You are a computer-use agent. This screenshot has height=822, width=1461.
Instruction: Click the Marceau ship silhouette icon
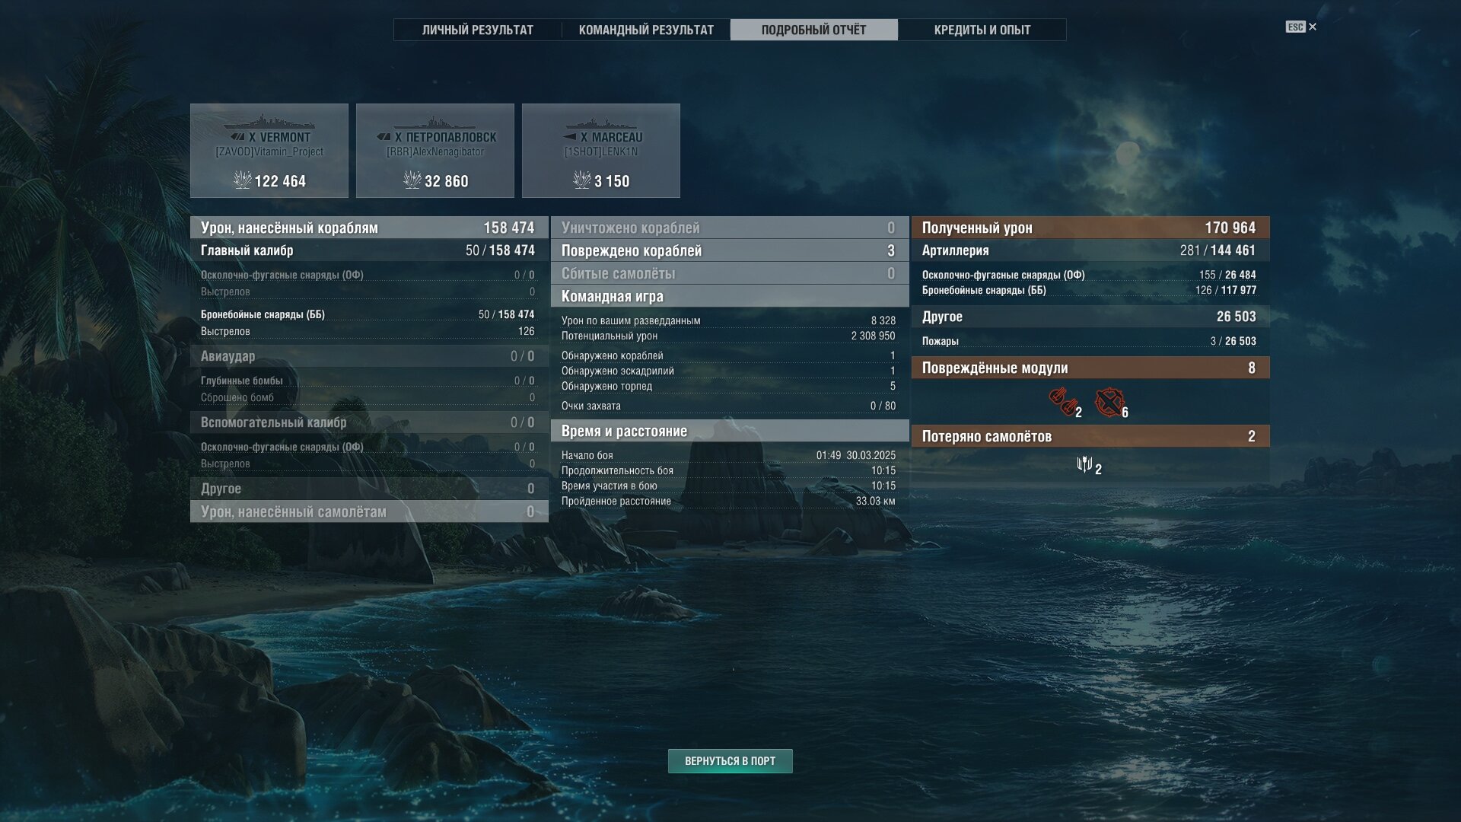click(601, 123)
